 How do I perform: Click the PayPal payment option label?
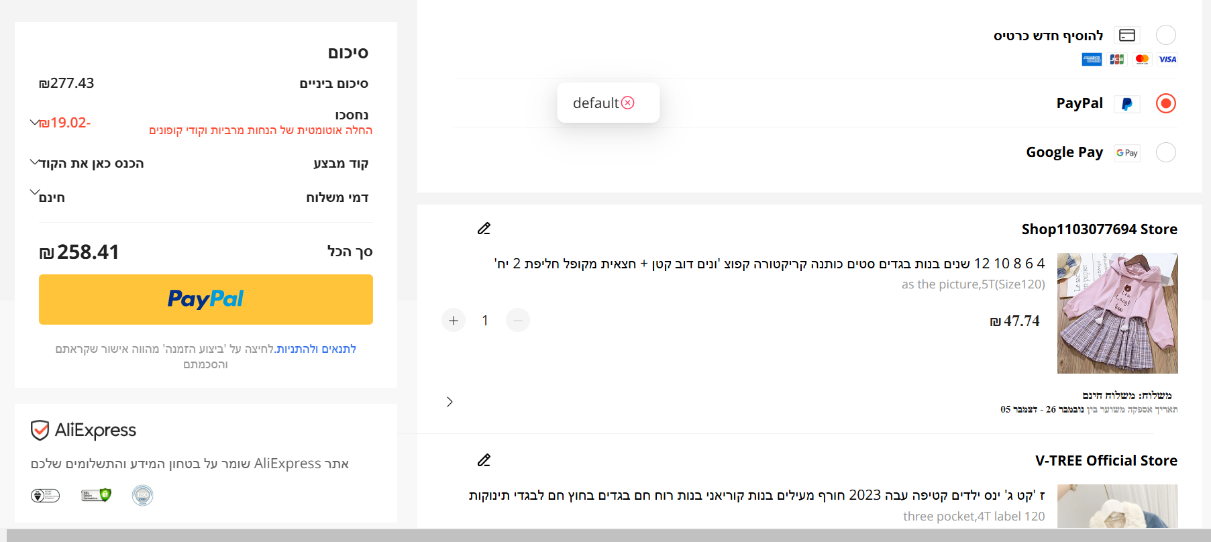coord(1080,103)
